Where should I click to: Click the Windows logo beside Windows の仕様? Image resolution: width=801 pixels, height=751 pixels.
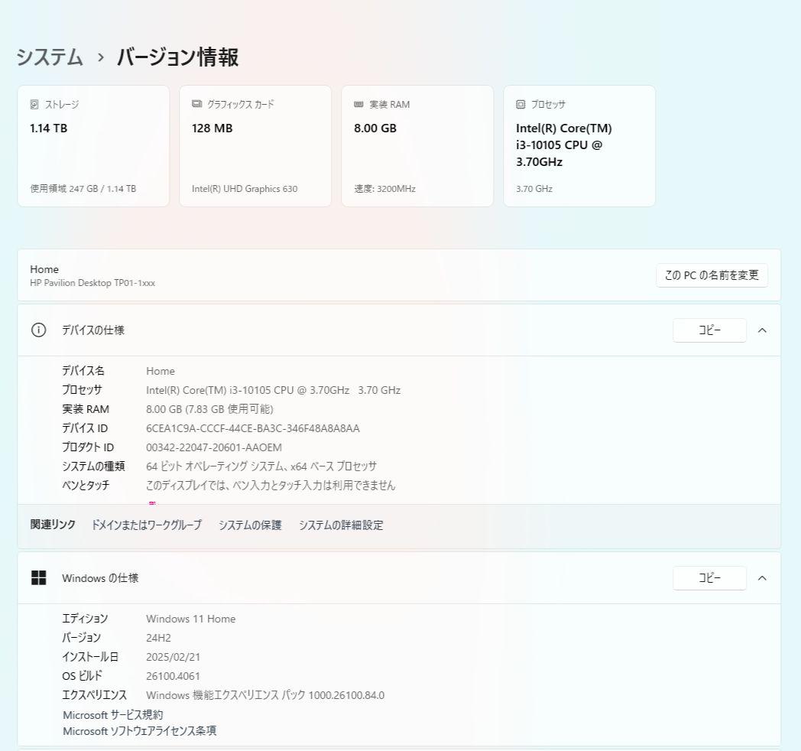[39, 577]
